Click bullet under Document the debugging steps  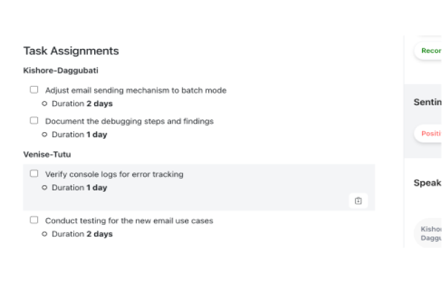pyautogui.click(x=45, y=135)
